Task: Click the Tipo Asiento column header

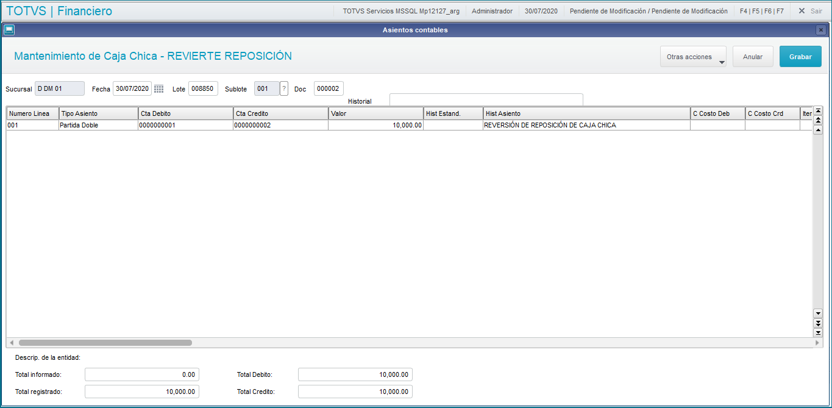Action: tap(99, 113)
